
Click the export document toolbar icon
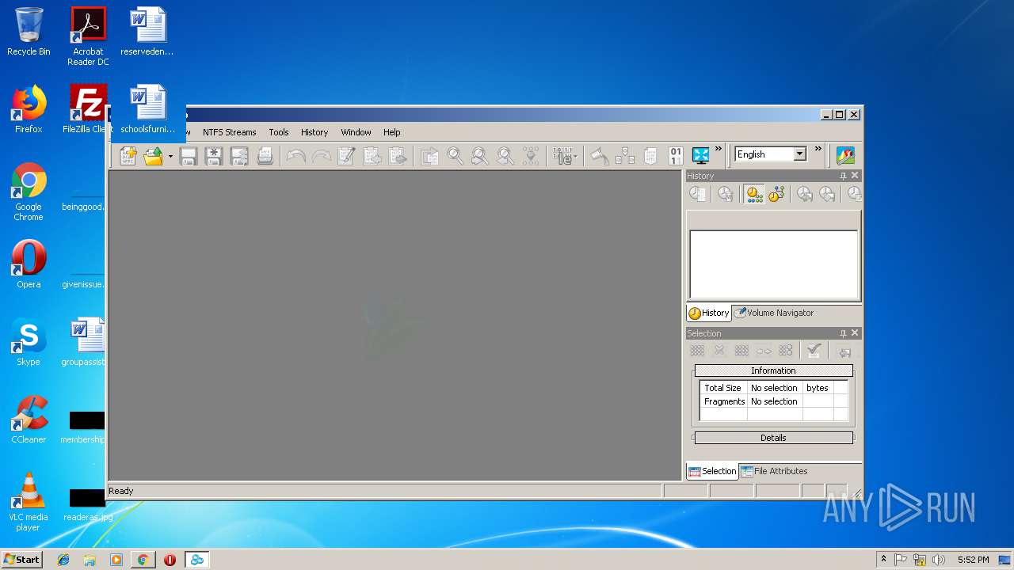coord(429,156)
